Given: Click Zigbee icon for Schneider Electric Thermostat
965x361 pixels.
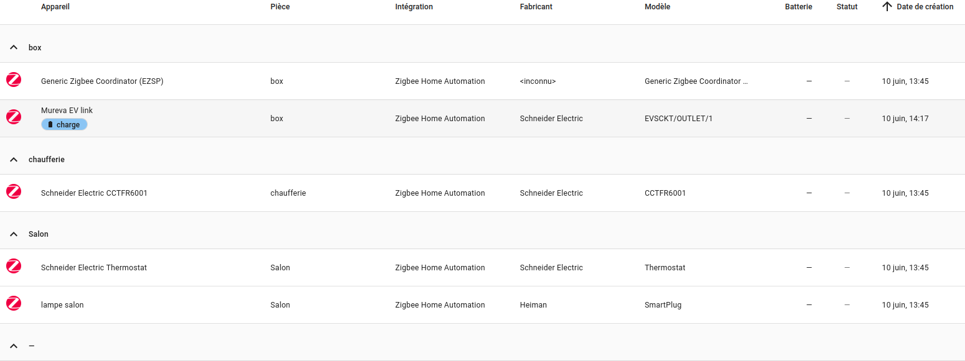Looking at the screenshot, I should tap(14, 266).
